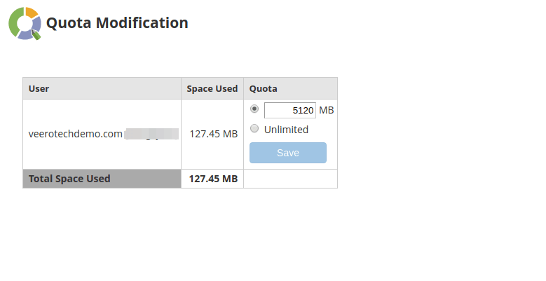Click the user's 127.45 MB space value
The height and width of the screenshot is (281, 546).
click(x=213, y=134)
